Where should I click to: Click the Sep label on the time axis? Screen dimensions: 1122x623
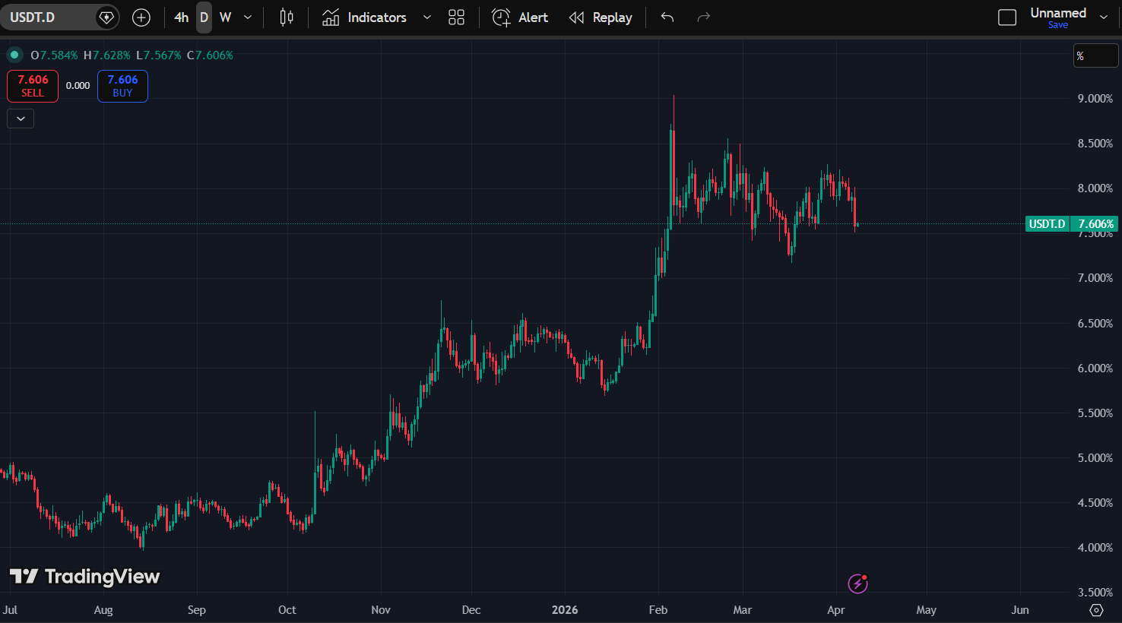pos(197,610)
